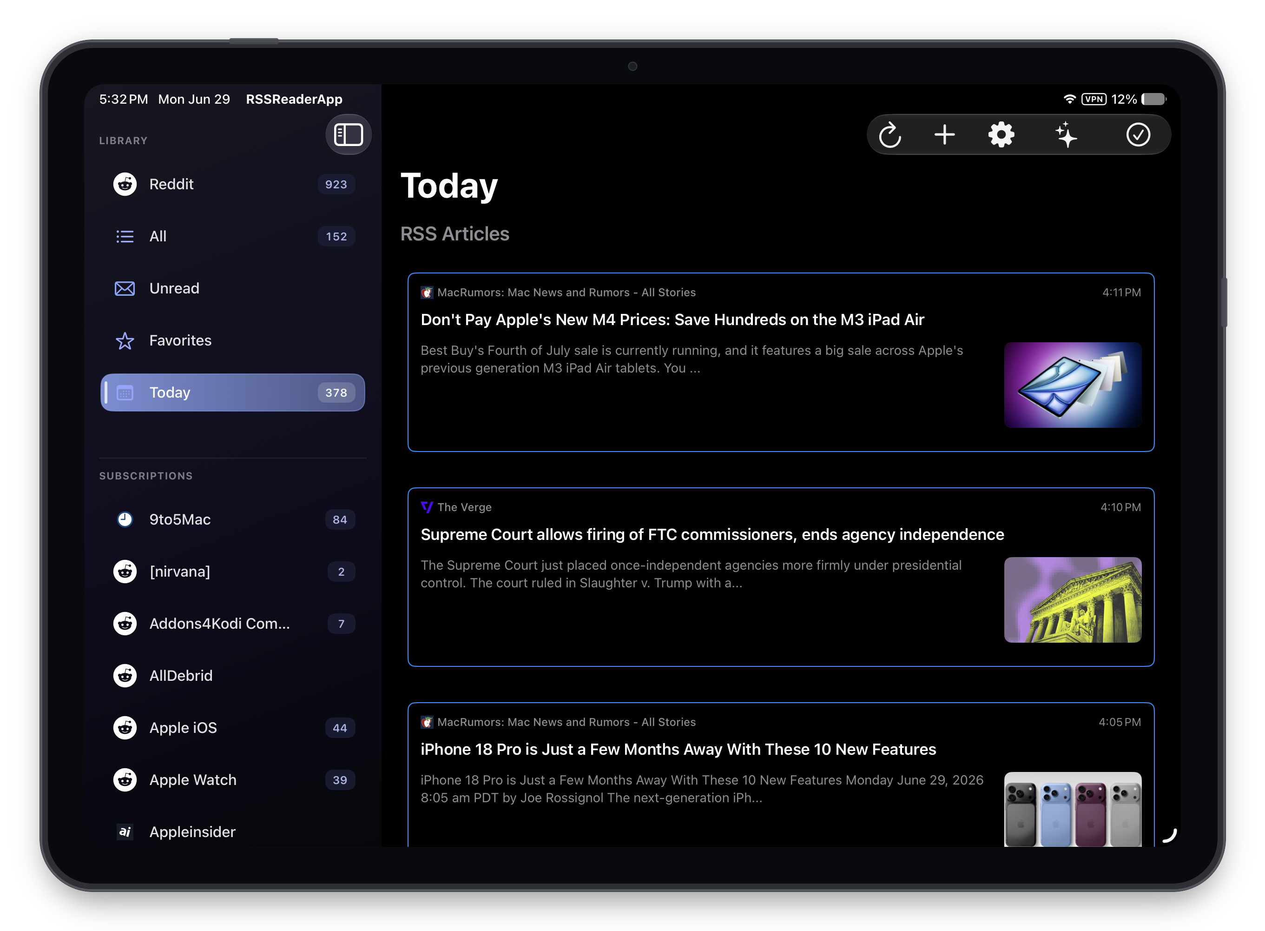Click the Reddit icon next to Addons4Kodi

pyautogui.click(x=125, y=624)
